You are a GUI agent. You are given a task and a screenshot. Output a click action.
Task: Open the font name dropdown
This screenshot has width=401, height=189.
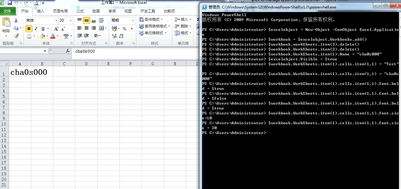click(56, 21)
